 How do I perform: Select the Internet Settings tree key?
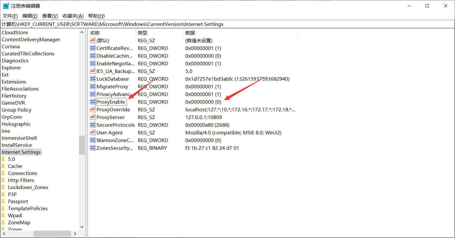click(21, 152)
